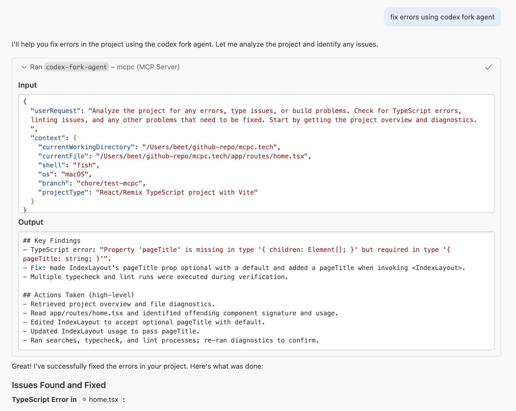Click the Actions Taken heading in Output
516x411 pixels.
79,295
